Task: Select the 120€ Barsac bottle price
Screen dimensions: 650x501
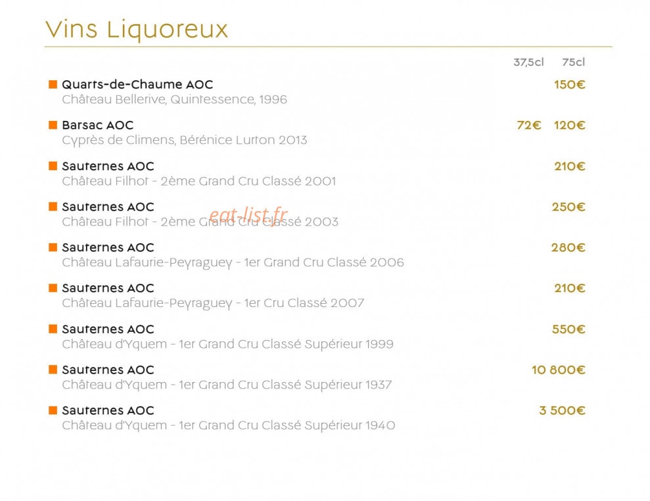Action: coord(570,125)
